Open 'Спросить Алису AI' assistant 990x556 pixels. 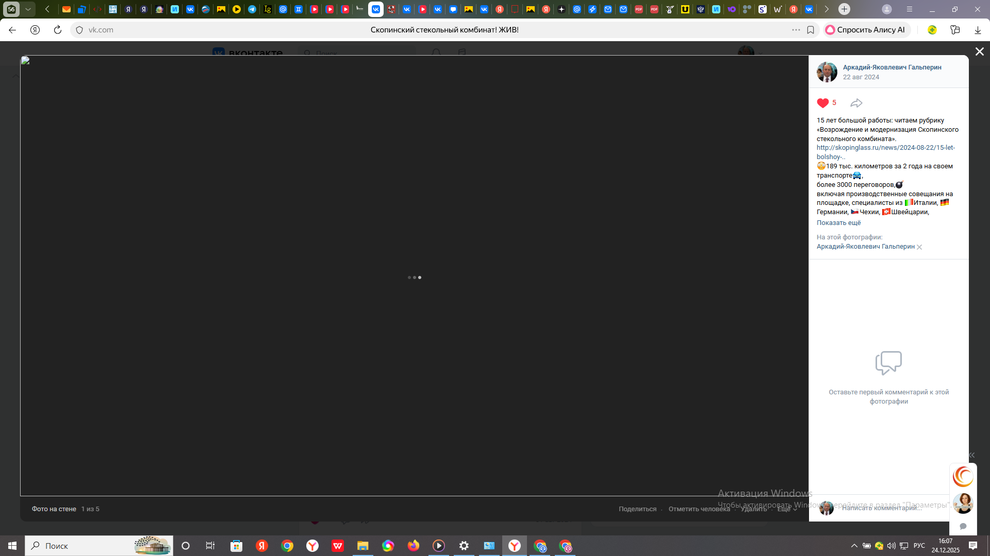tap(866, 30)
